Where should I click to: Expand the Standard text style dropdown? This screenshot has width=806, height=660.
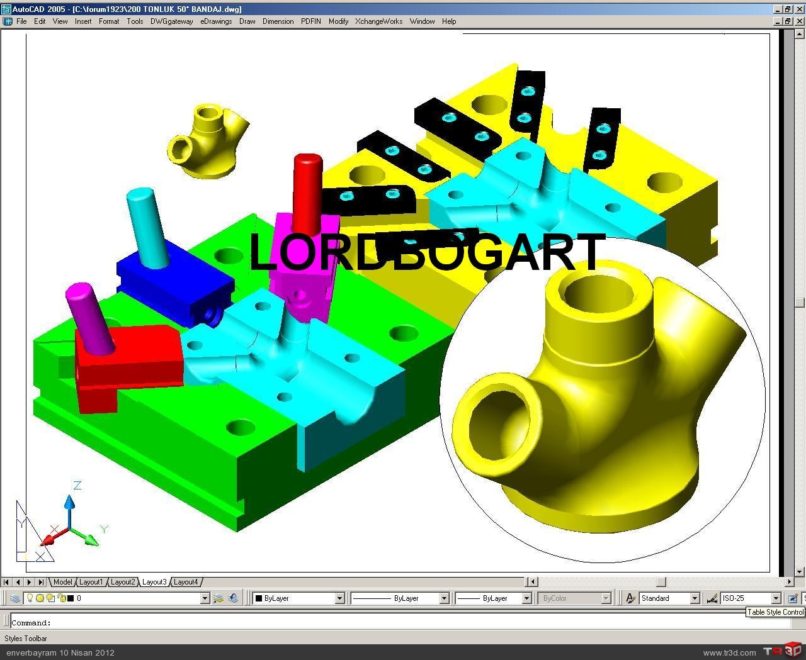(695, 598)
